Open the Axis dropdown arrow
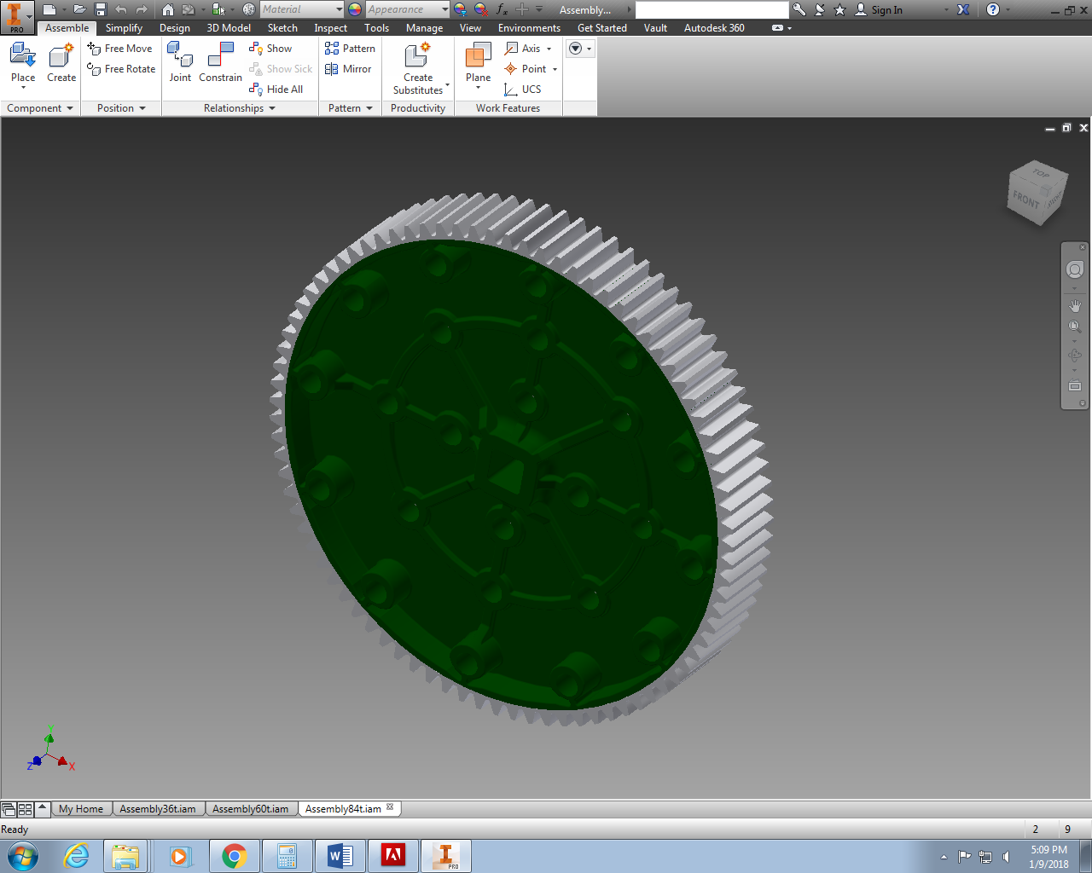Image resolution: width=1092 pixels, height=873 pixels. 549,49
